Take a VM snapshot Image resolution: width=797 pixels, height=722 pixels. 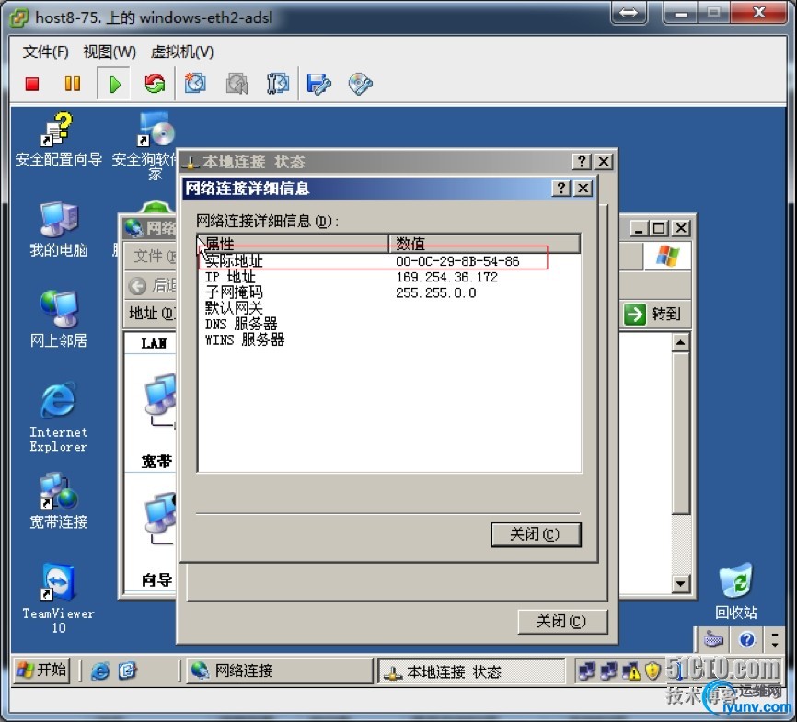click(x=195, y=84)
